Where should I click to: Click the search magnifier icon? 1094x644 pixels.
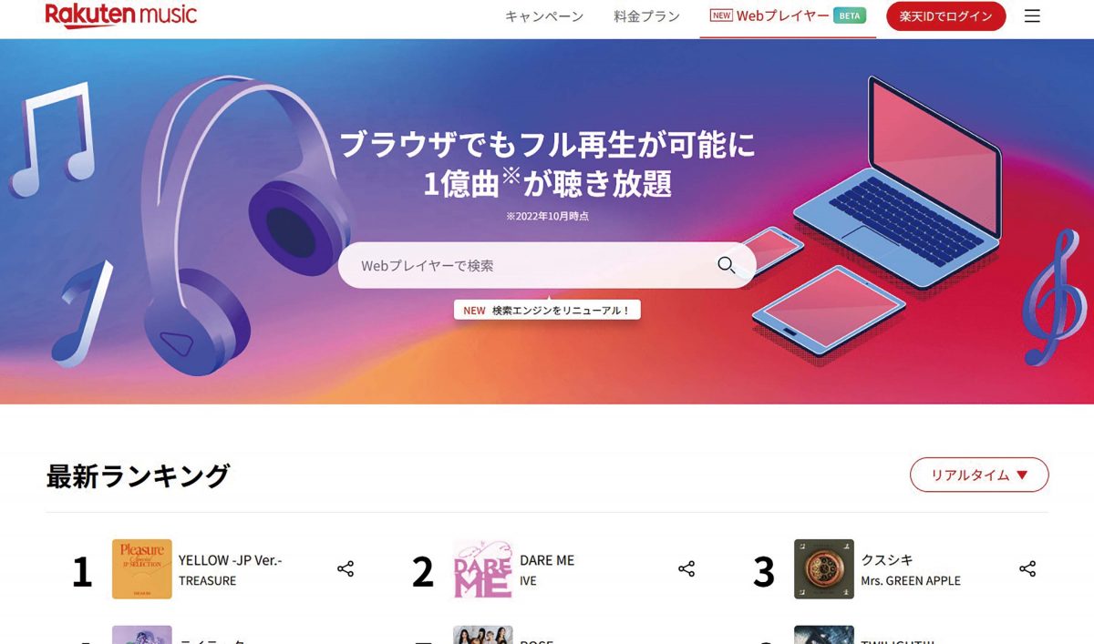[726, 265]
